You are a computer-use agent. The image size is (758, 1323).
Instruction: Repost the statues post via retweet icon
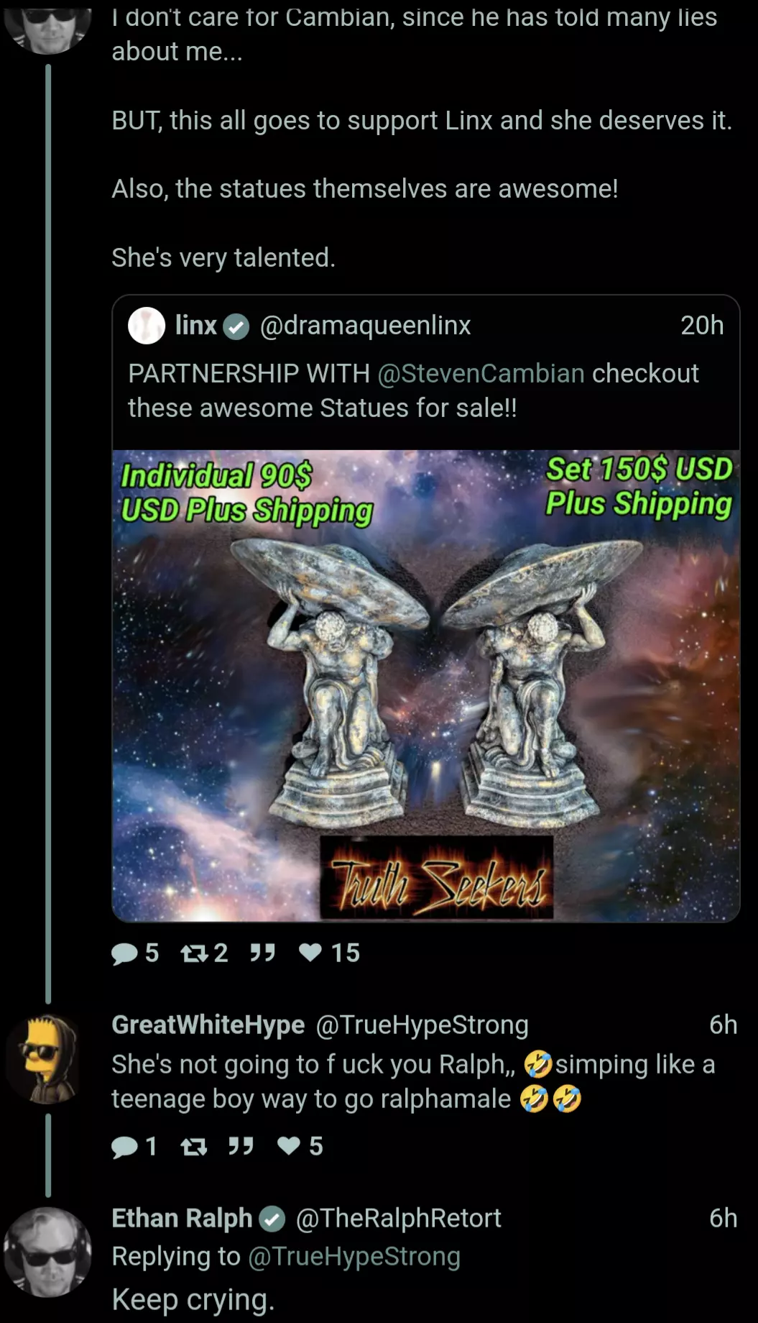point(194,953)
